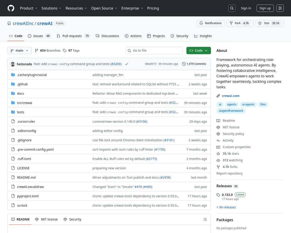This screenshot has width=291, height=233.
Task: Open the crewai.com website link
Action: [230, 96]
